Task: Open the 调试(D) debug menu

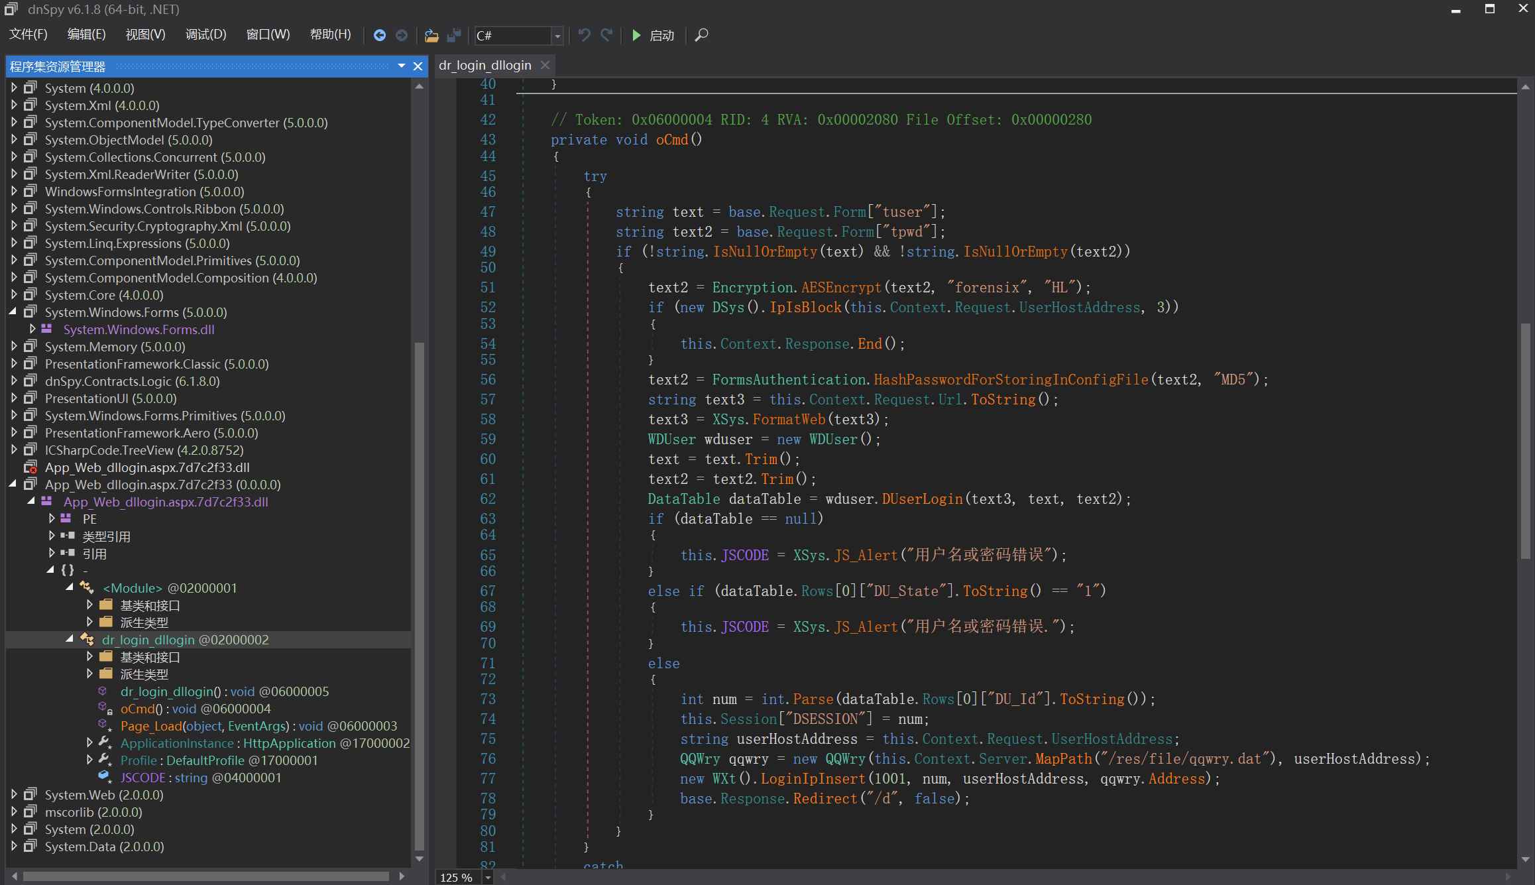Action: pos(205,34)
